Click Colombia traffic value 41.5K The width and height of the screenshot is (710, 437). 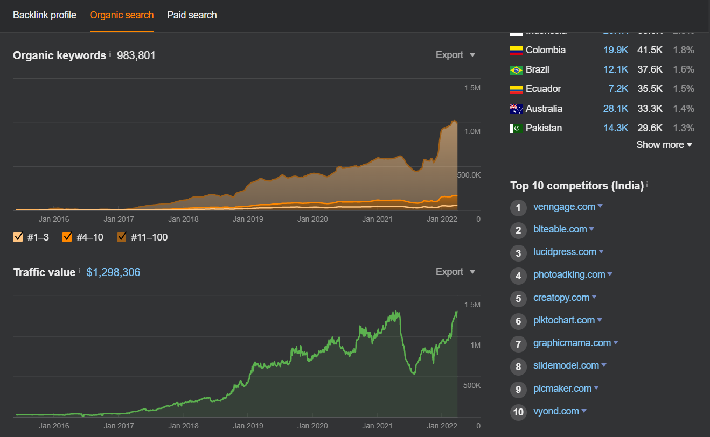(x=650, y=50)
